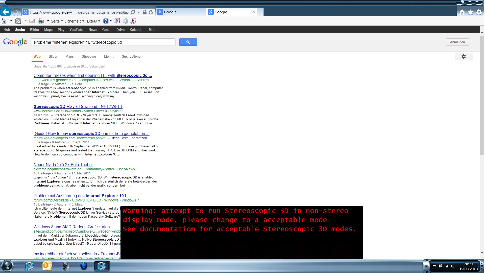Click the blue search magnifier button

point(188,42)
